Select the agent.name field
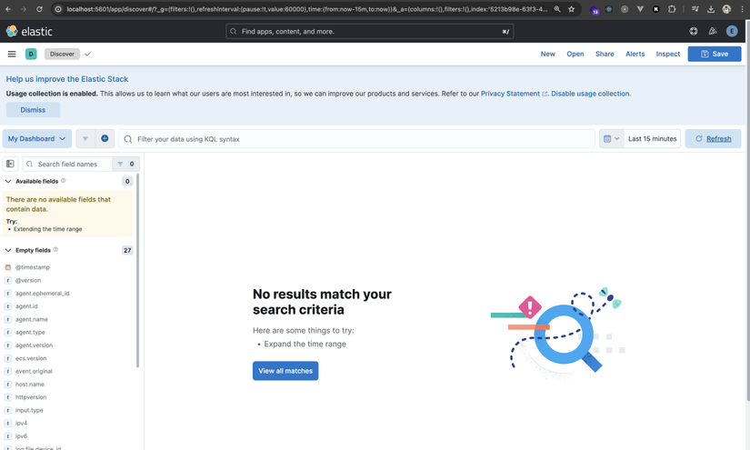Viewport: 750px width, 450px height. click(32, 319)
